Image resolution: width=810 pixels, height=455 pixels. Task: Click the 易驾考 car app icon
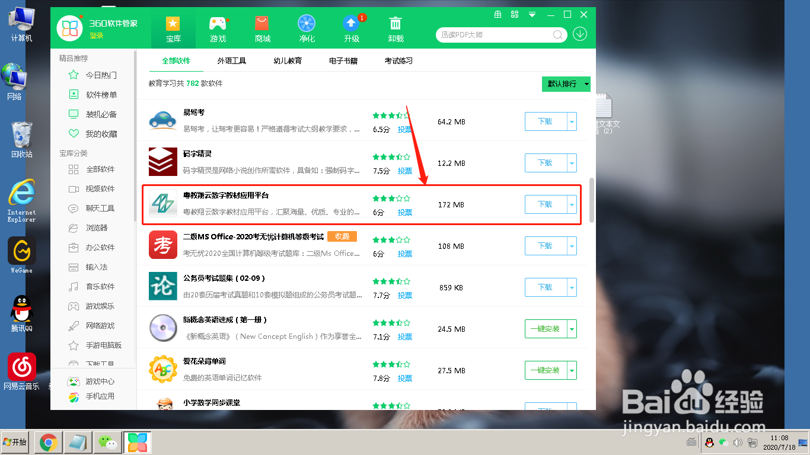[x=163, y=121]
